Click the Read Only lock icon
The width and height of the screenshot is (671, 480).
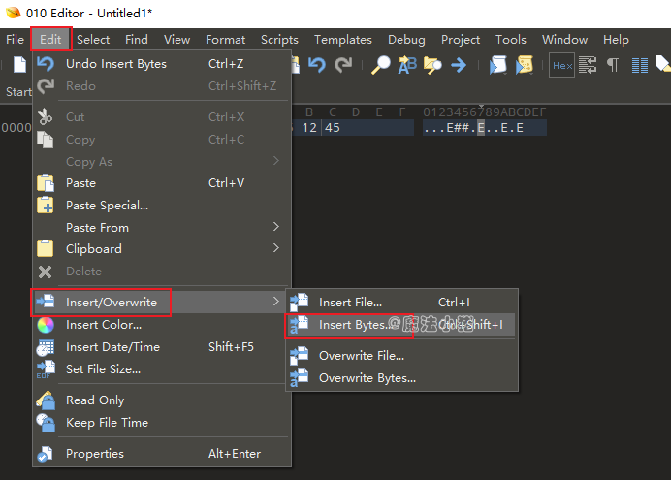[46, 400]
